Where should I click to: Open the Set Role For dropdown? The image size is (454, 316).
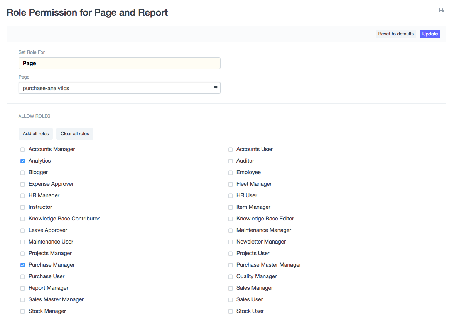(x=119, y=63)
